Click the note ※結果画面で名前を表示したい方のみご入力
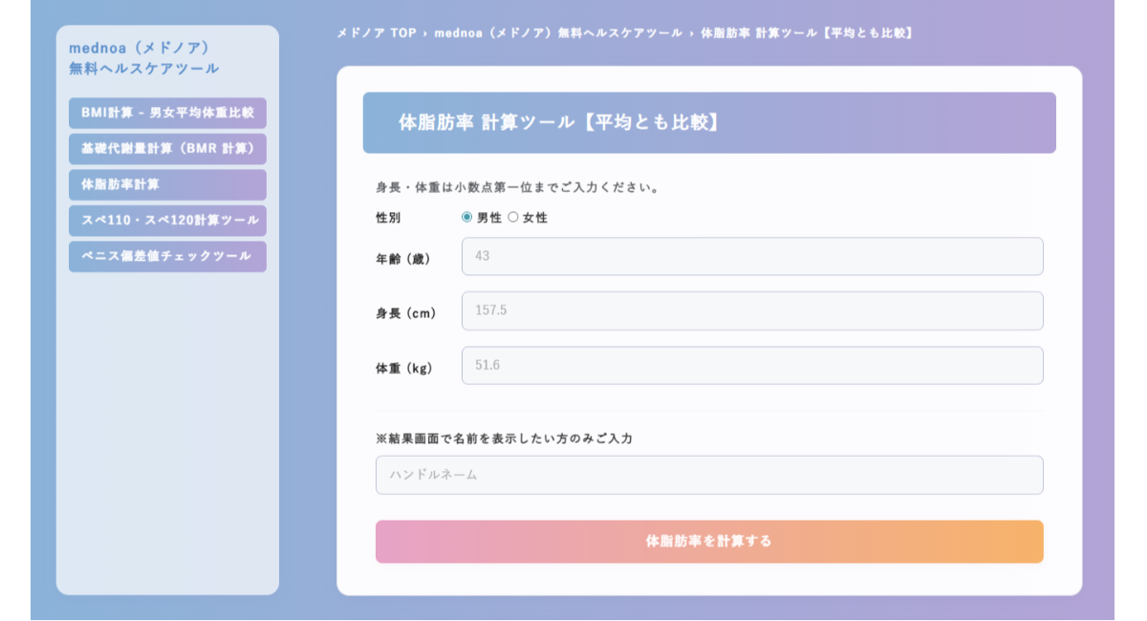The width and height of the screenshot is (1147, 621). coord(504,439)
